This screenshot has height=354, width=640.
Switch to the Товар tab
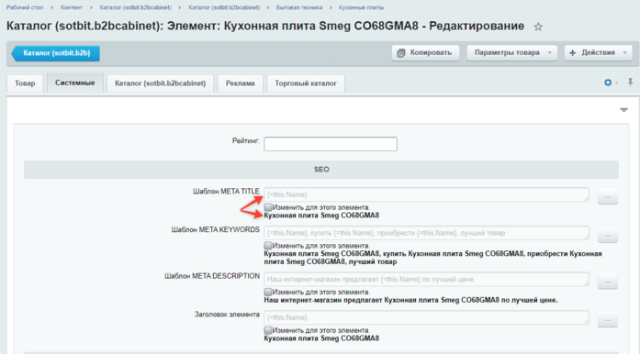pos(25,83)
